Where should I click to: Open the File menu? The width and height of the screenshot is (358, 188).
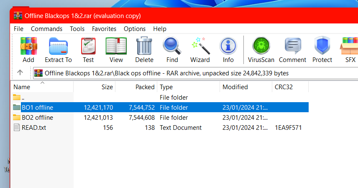(18, 29)
